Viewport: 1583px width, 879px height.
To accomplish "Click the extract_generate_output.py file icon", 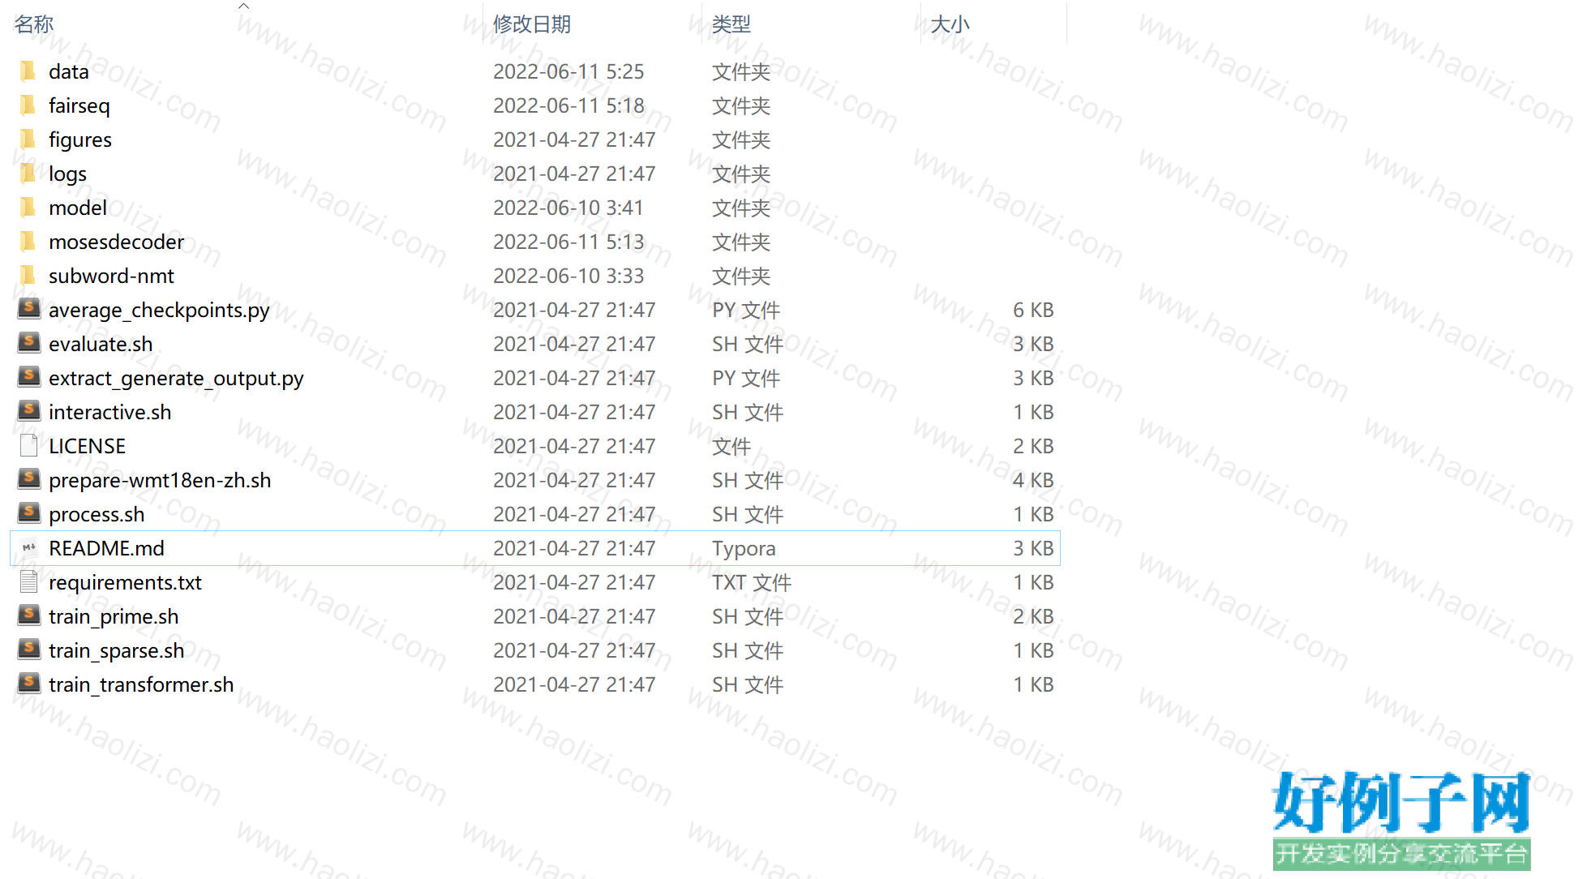I will [29, 377].
